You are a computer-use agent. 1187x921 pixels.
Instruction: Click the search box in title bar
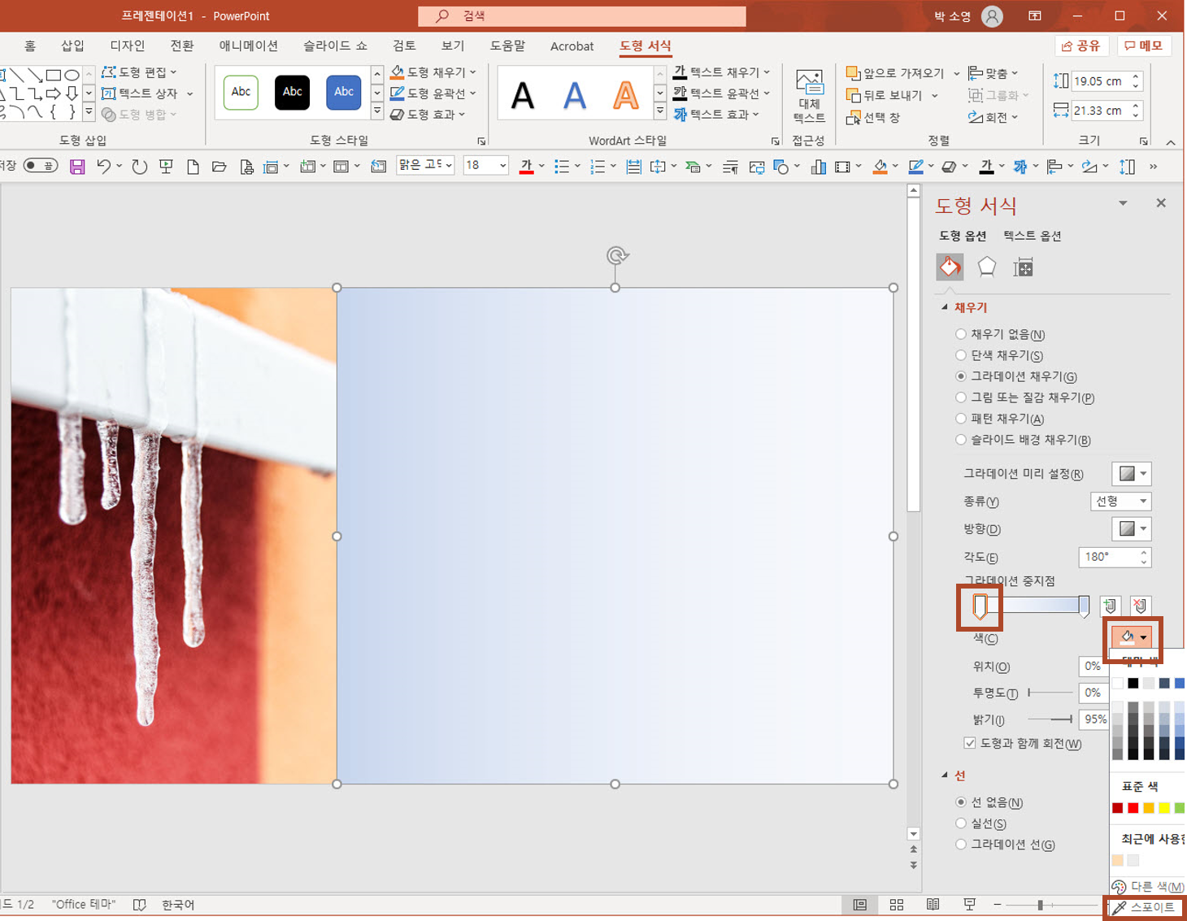tap(581, 15)
